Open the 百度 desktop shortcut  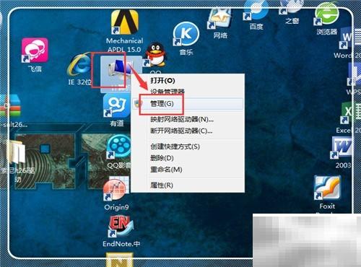coord(256,11)
